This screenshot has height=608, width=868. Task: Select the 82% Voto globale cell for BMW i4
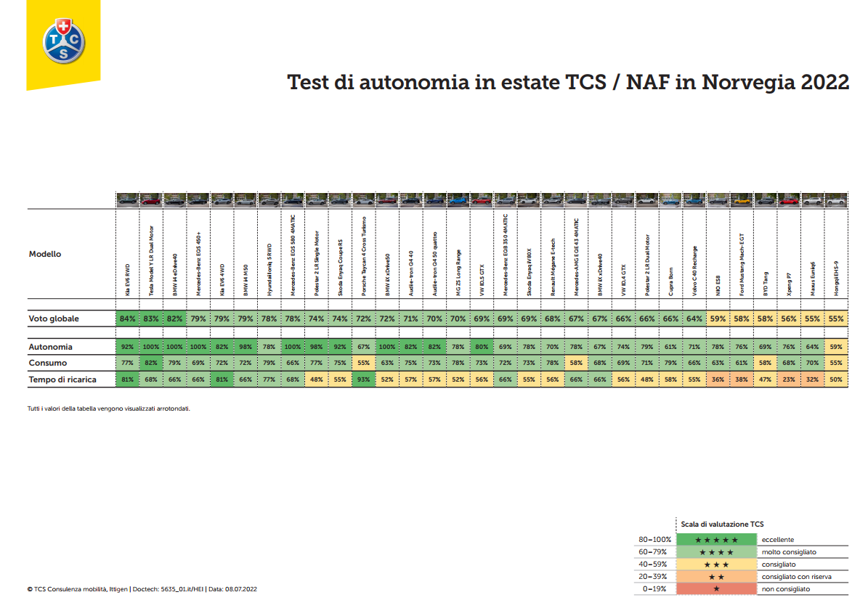click(x=175, y=319)
